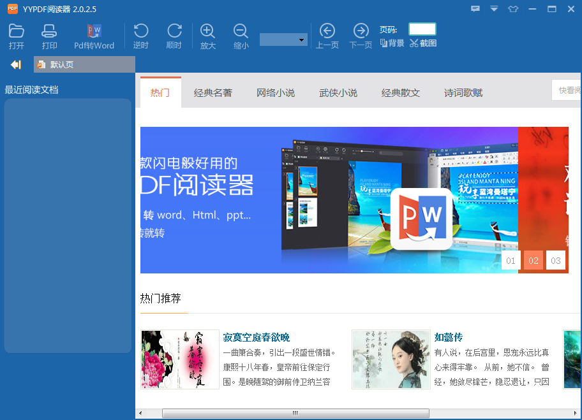Activate the 截图 screenshot tool
Viewport: 582px width, 420px height.
pos(423,43)
